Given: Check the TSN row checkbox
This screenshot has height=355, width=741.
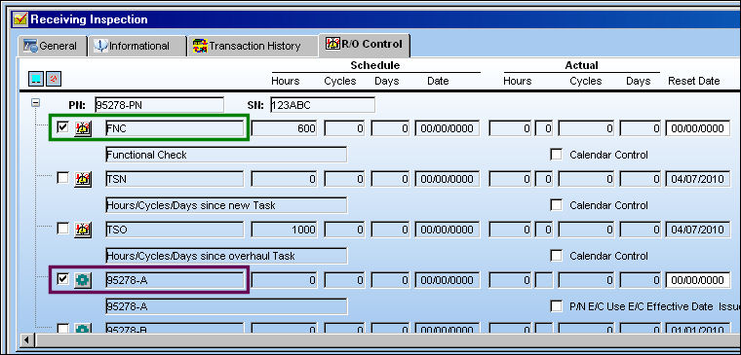Looking at the screenshot, I should click(62, 178).
